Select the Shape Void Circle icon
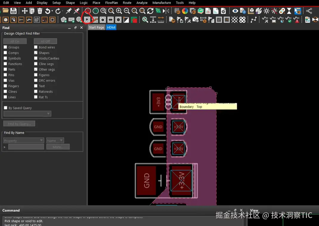Screen dimensions: 319x226 [118, 20]
